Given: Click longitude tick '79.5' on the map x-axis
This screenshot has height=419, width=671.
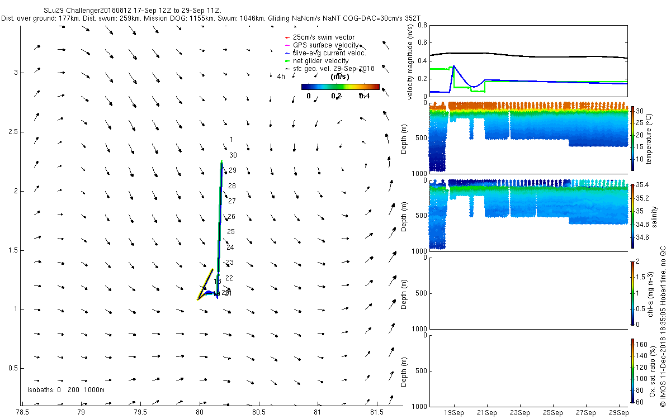Looking at the screenshot, I should pos(140,413).
